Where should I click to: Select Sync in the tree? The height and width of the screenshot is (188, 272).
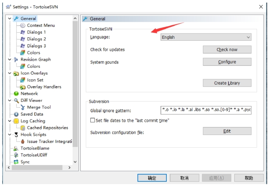pyautogui.click(x=25, y=162)
